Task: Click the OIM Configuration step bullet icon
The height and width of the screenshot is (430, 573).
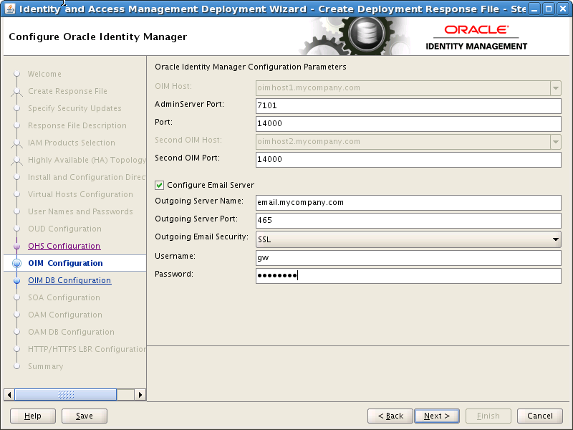Action: (16, 263)
